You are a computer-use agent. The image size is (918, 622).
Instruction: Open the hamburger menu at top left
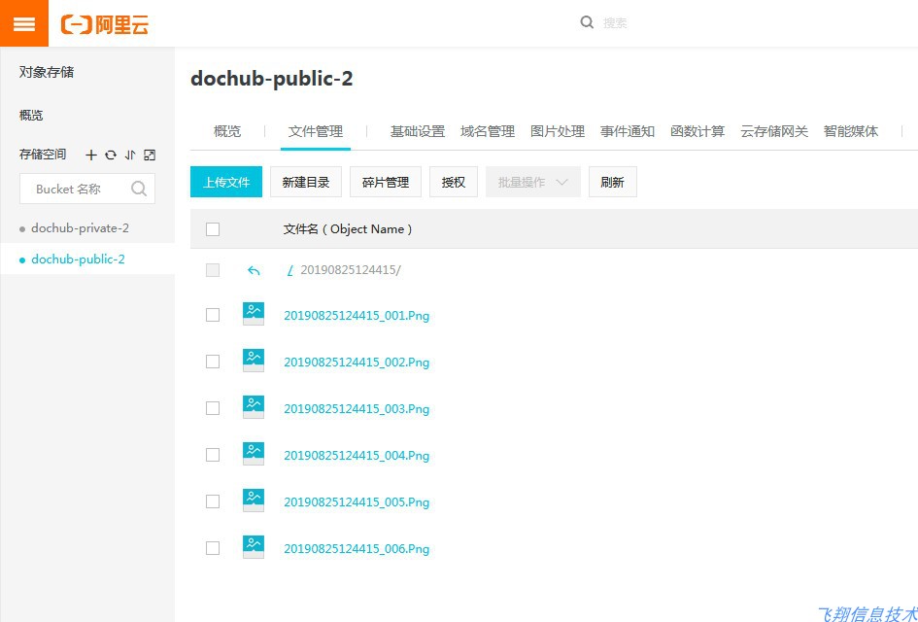coord(23,22)
